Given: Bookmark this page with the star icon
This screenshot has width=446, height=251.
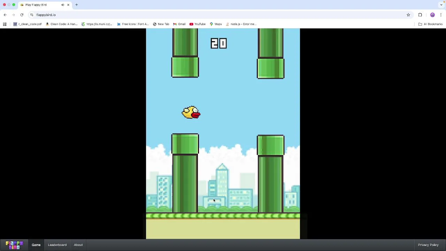Looking at the screenshot, I should pos(408,15).
